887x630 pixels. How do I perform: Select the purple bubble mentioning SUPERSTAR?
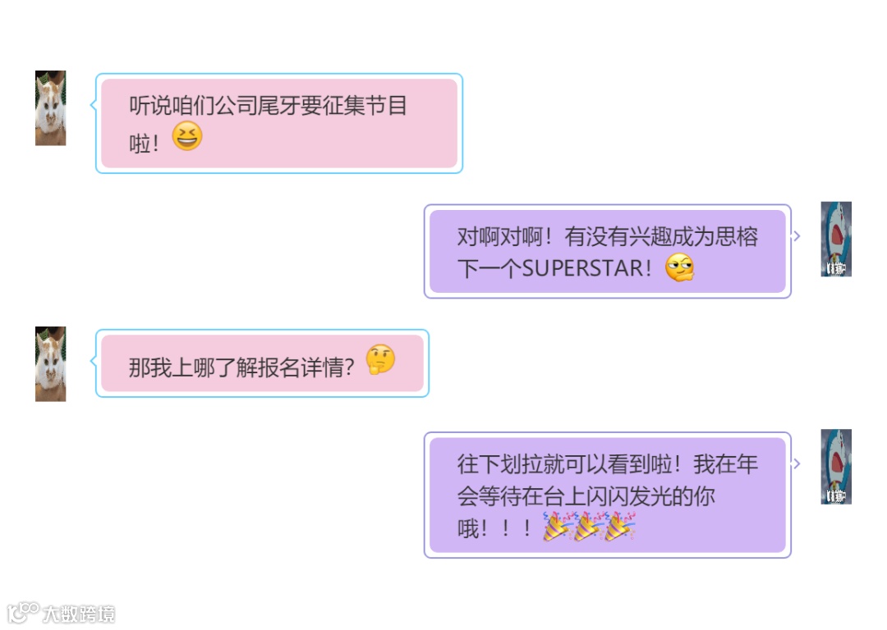[608, 252]
